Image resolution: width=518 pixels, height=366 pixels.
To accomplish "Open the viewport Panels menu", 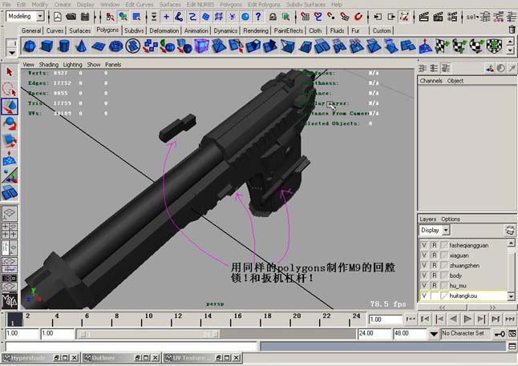I will coord(113,64).
